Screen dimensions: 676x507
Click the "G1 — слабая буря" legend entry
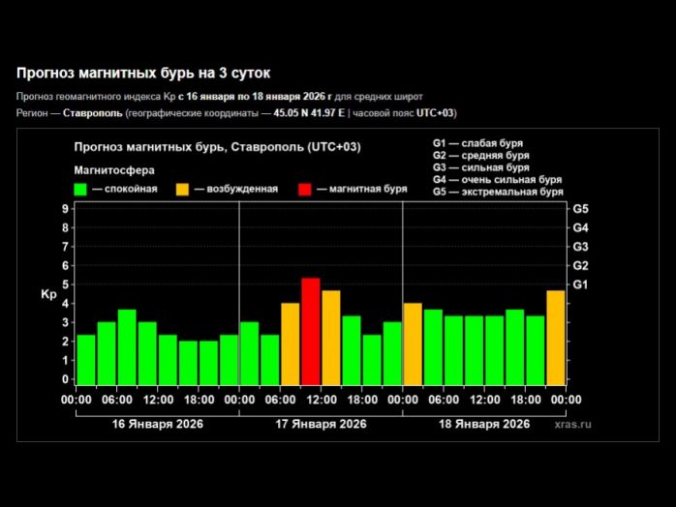[477, 143]
